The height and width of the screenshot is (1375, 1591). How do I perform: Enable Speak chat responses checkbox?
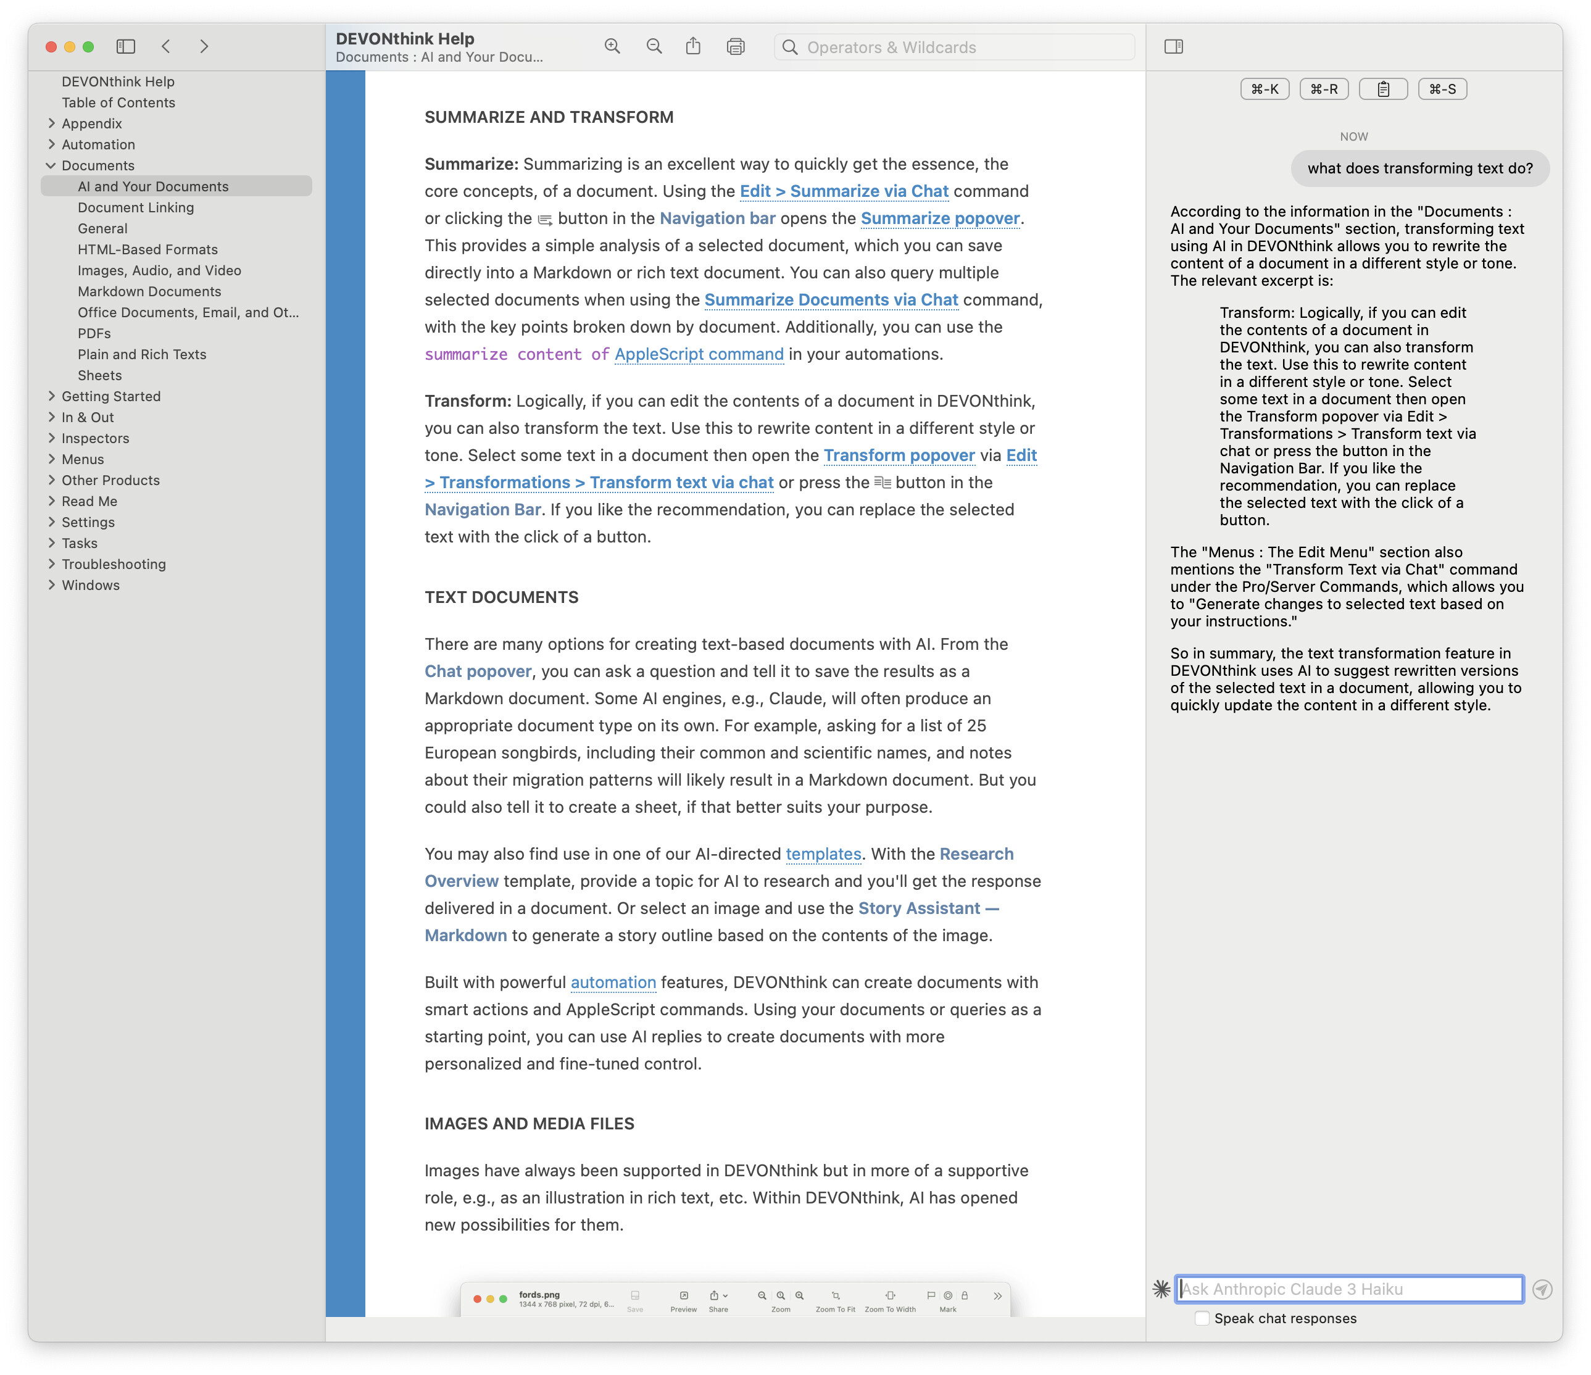pyautogui.click(x=1202, y=1318)
